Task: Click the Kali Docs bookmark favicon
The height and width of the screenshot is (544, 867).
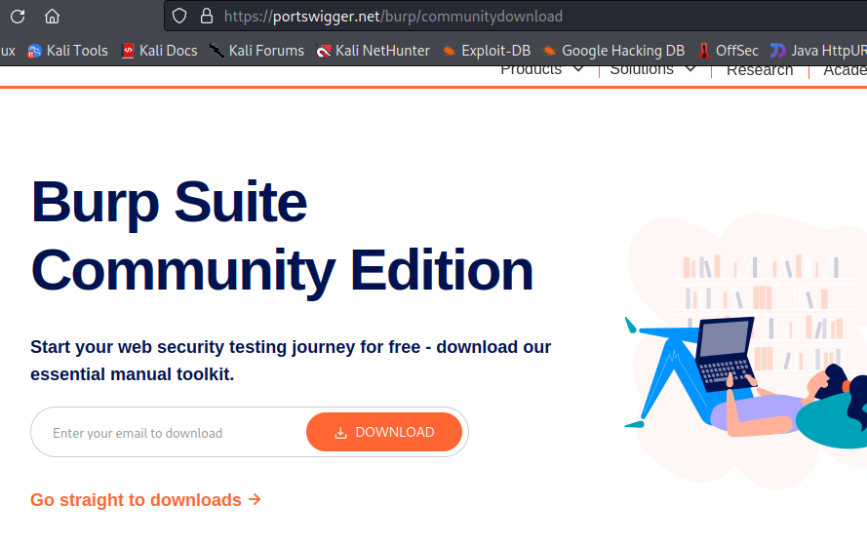Action: [x=128, y=51]
